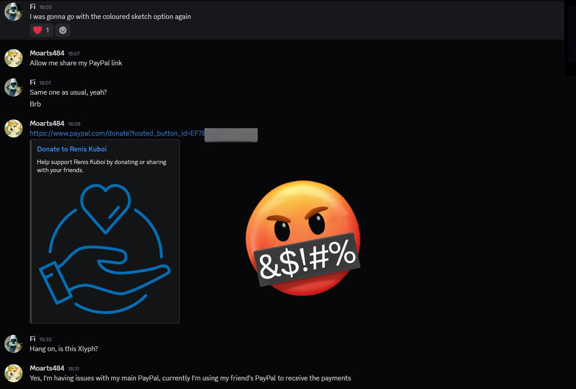
Task: Select username Moarts484 on the 18:31 message
Action: tap(47, 368)
